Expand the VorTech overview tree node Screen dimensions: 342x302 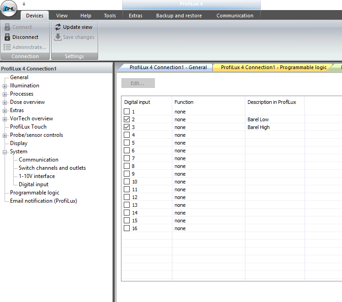point(5,119)
